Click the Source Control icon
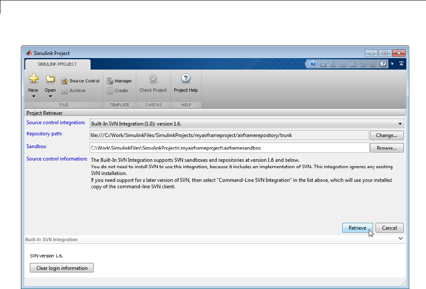426x289 pixels. (x=65, y=81)
